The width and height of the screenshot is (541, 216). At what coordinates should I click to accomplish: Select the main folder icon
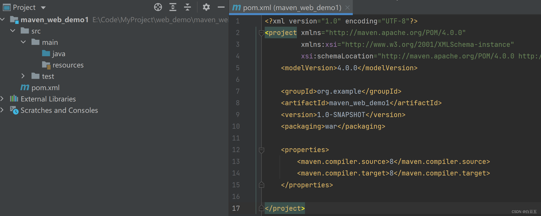click(35, 42)
